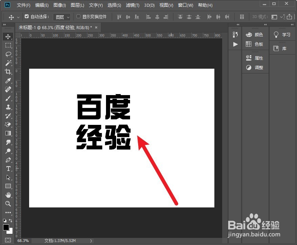The image size is (297, 245).
Task: Click the white background color swatch
Action: click(11, 232)
